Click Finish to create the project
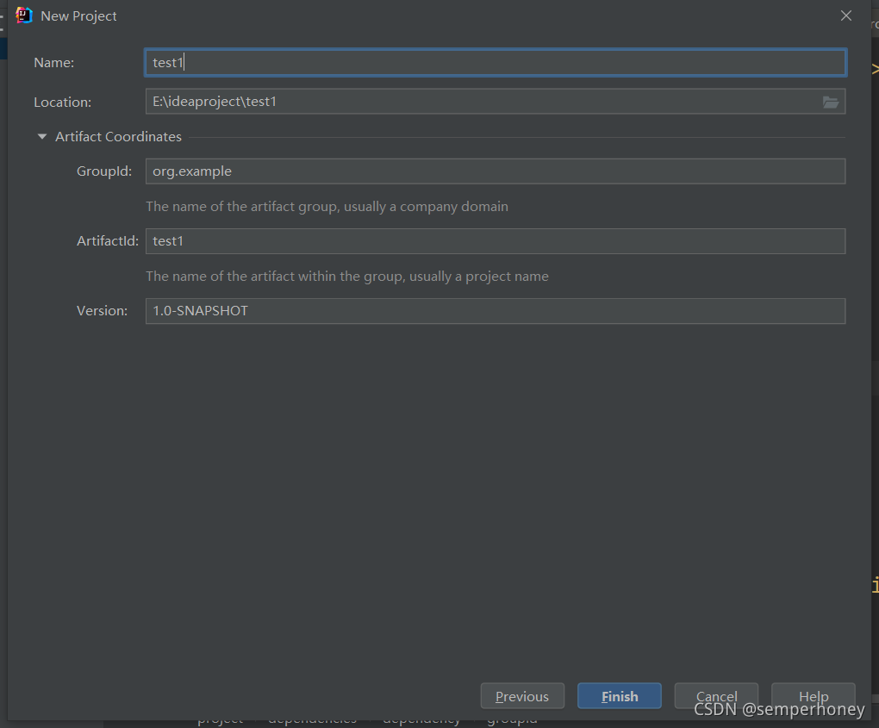 pyautogui.click(x=620, y=696)
